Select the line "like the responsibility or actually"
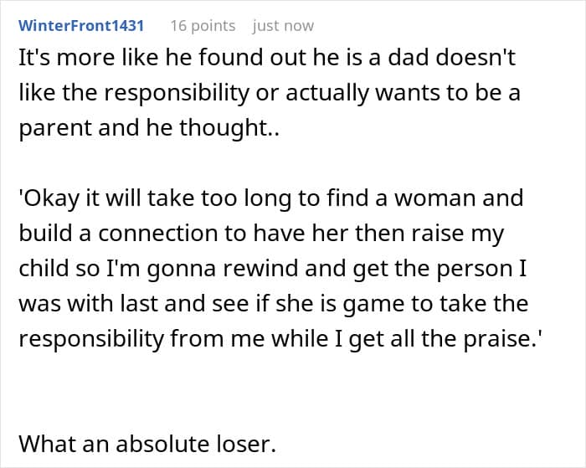Image resolution: width=586 pixels, height=468 pixels. point(269,93)
